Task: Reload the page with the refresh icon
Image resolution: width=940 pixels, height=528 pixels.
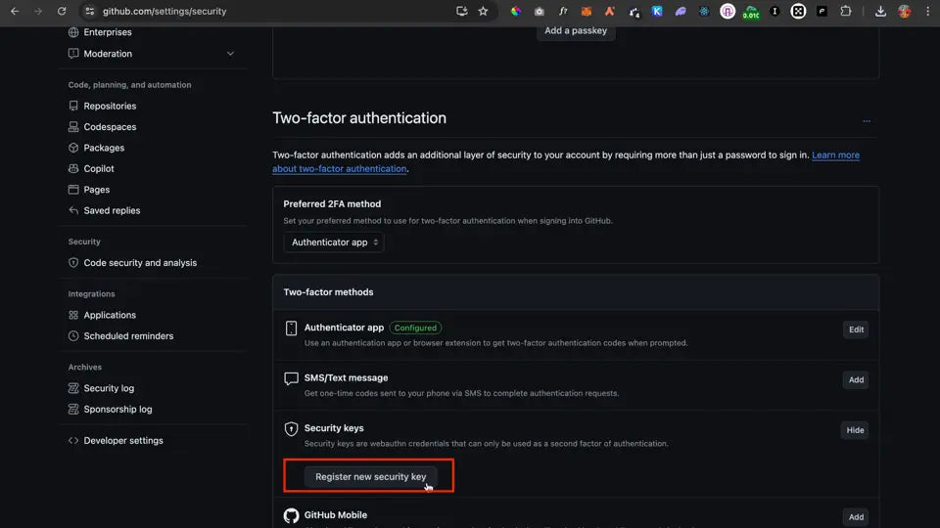Action: tap(61, 11)
